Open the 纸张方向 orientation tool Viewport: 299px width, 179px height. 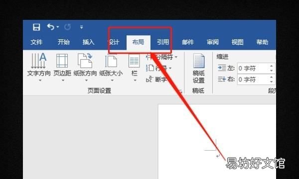[85, 67]
